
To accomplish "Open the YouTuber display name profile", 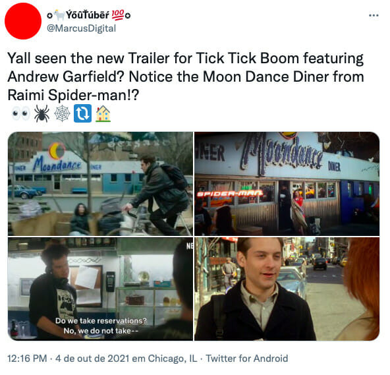I will [x=89, y=15].
